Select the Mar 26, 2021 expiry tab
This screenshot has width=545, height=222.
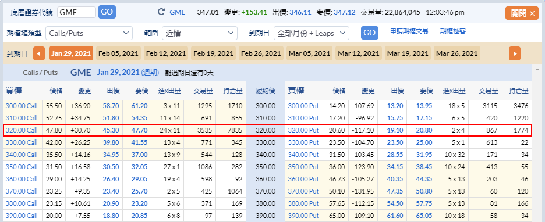point(456,54)
